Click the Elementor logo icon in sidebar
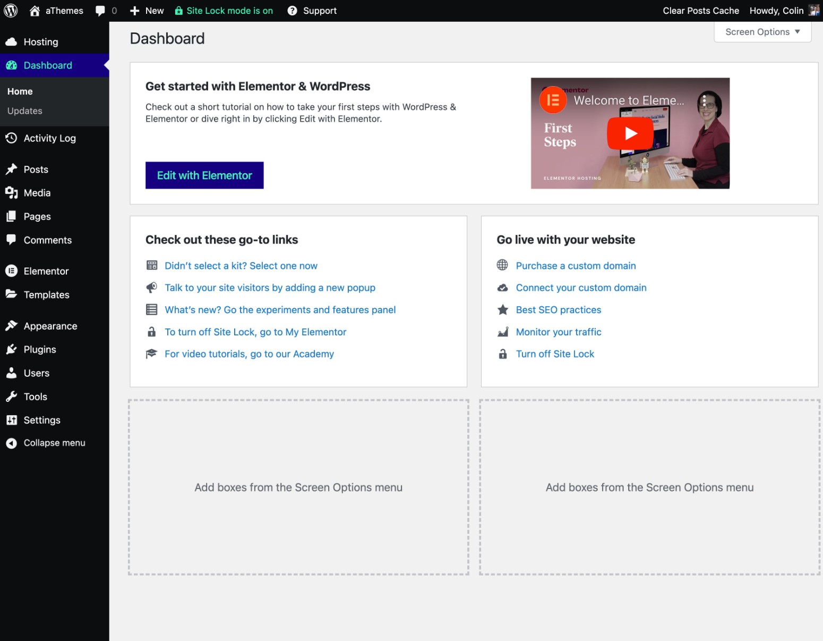The width and height of the screenshot is (823, 641). point(11,271)
